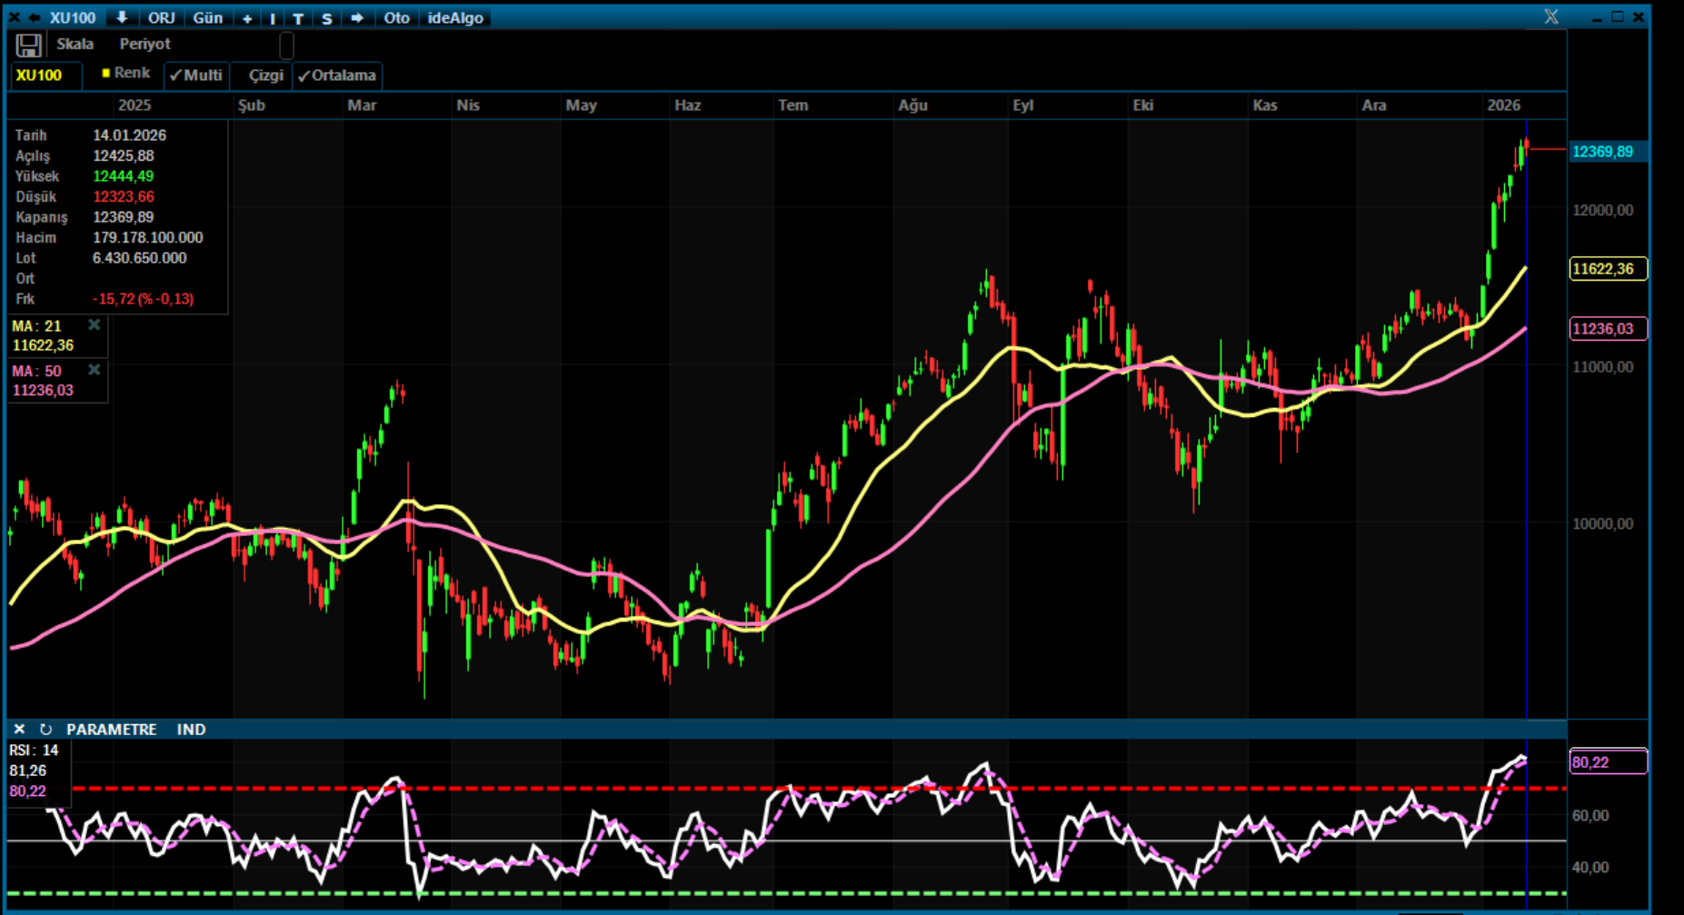Screen dimensions: 1684x915
Task: Open the Skala scale dropdown
Action: [x=75, y=45]
